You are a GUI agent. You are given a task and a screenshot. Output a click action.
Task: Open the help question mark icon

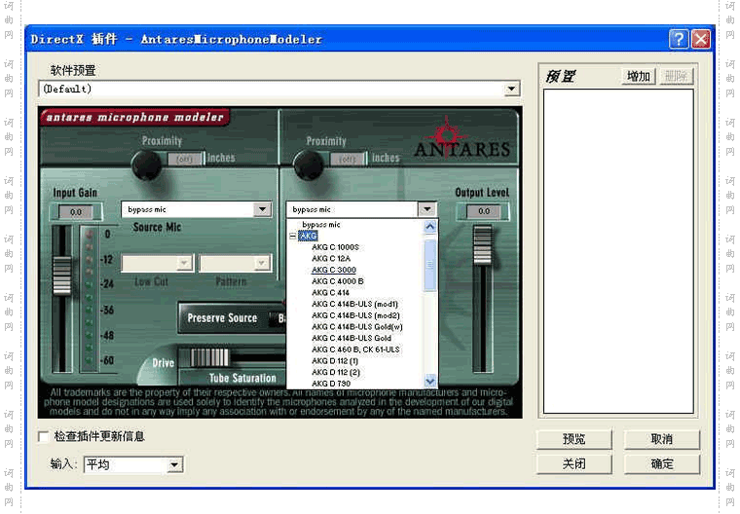pos(679,39)
